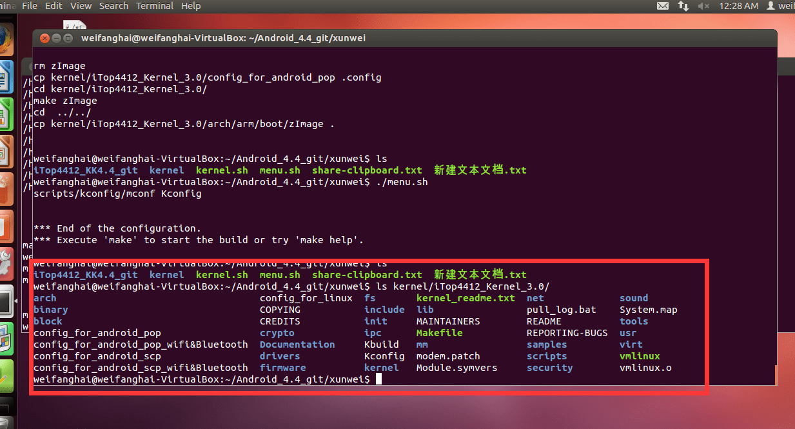The height and width of the screenshot is (429, 795).
Task: Maximize the terminal window
Action: click(x=66, y=37)
